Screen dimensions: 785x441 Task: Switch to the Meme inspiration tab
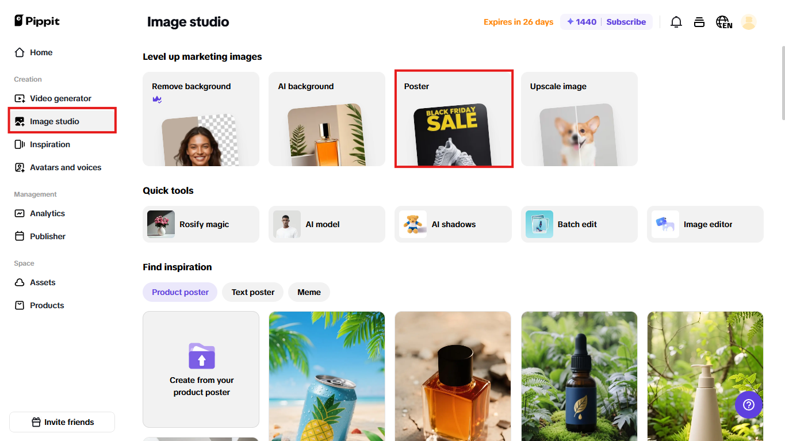point(309,292)
